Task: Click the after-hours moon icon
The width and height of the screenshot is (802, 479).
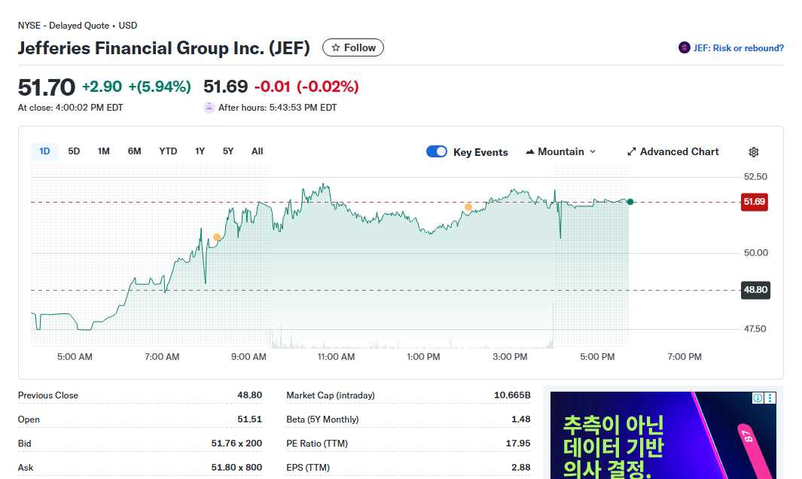Action: pos(209,108)
